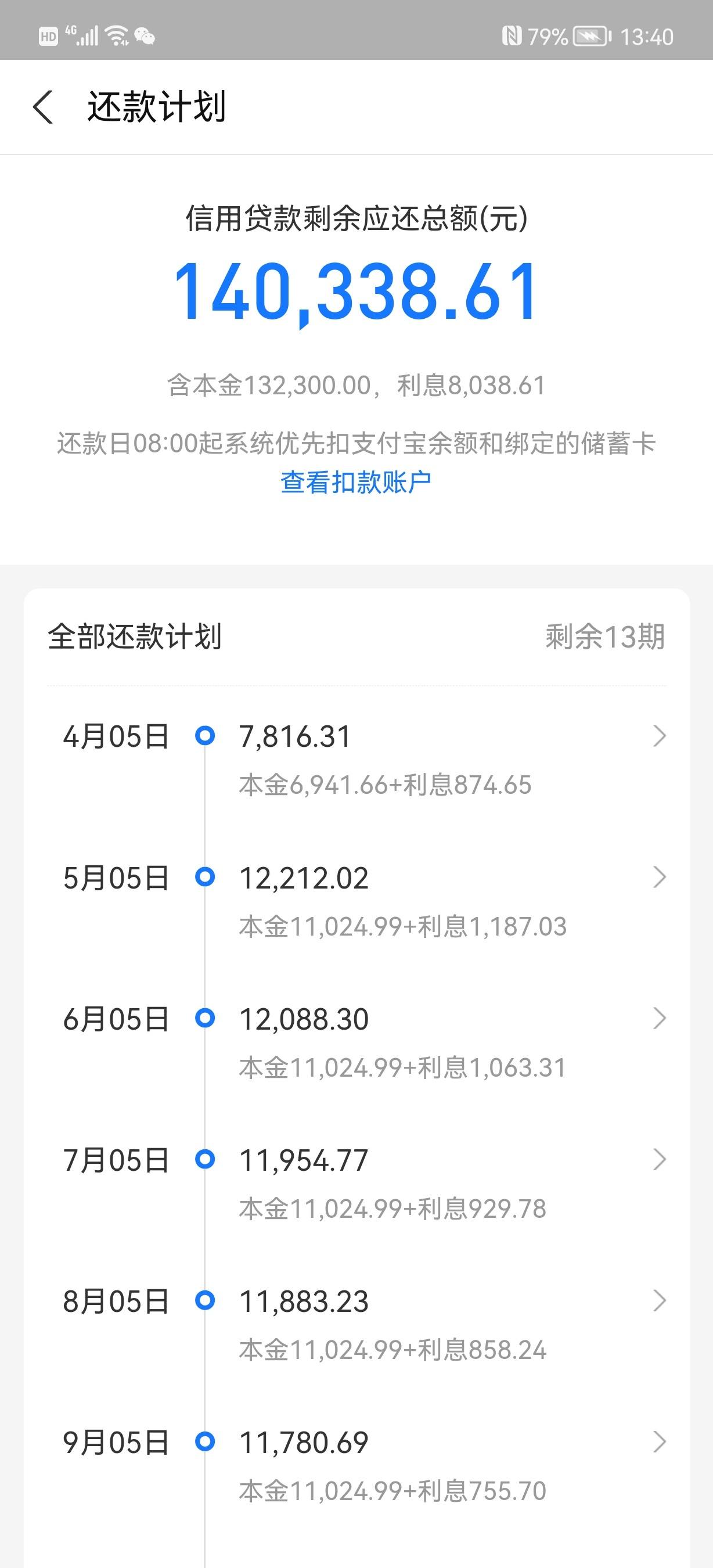Open the 12,212.02 repayment entry

365,900
